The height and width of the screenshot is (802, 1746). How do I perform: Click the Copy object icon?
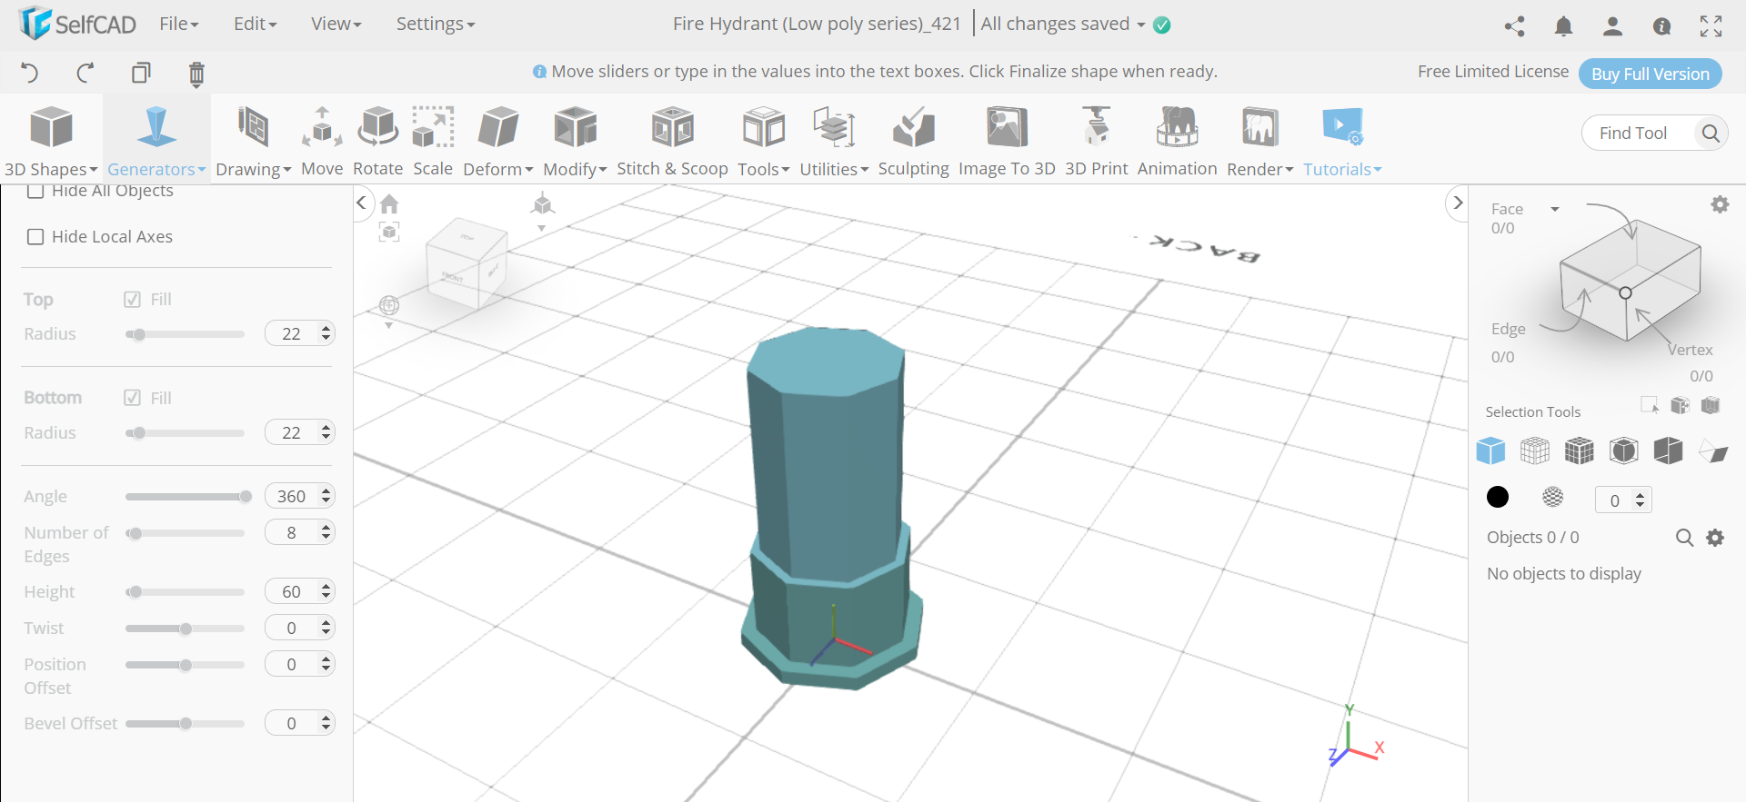pyautogui.click(x=141, y=73)
